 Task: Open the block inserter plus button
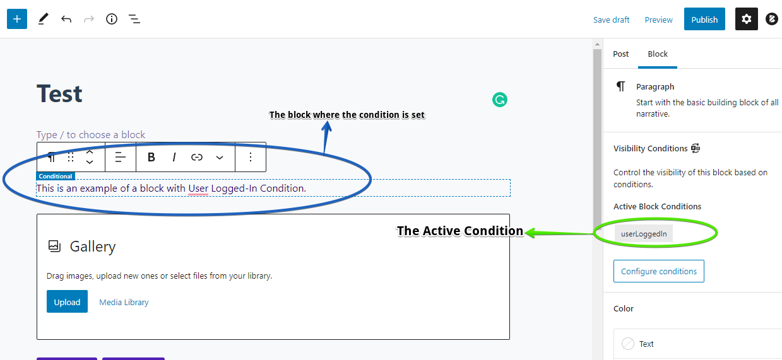pos(17,19)
